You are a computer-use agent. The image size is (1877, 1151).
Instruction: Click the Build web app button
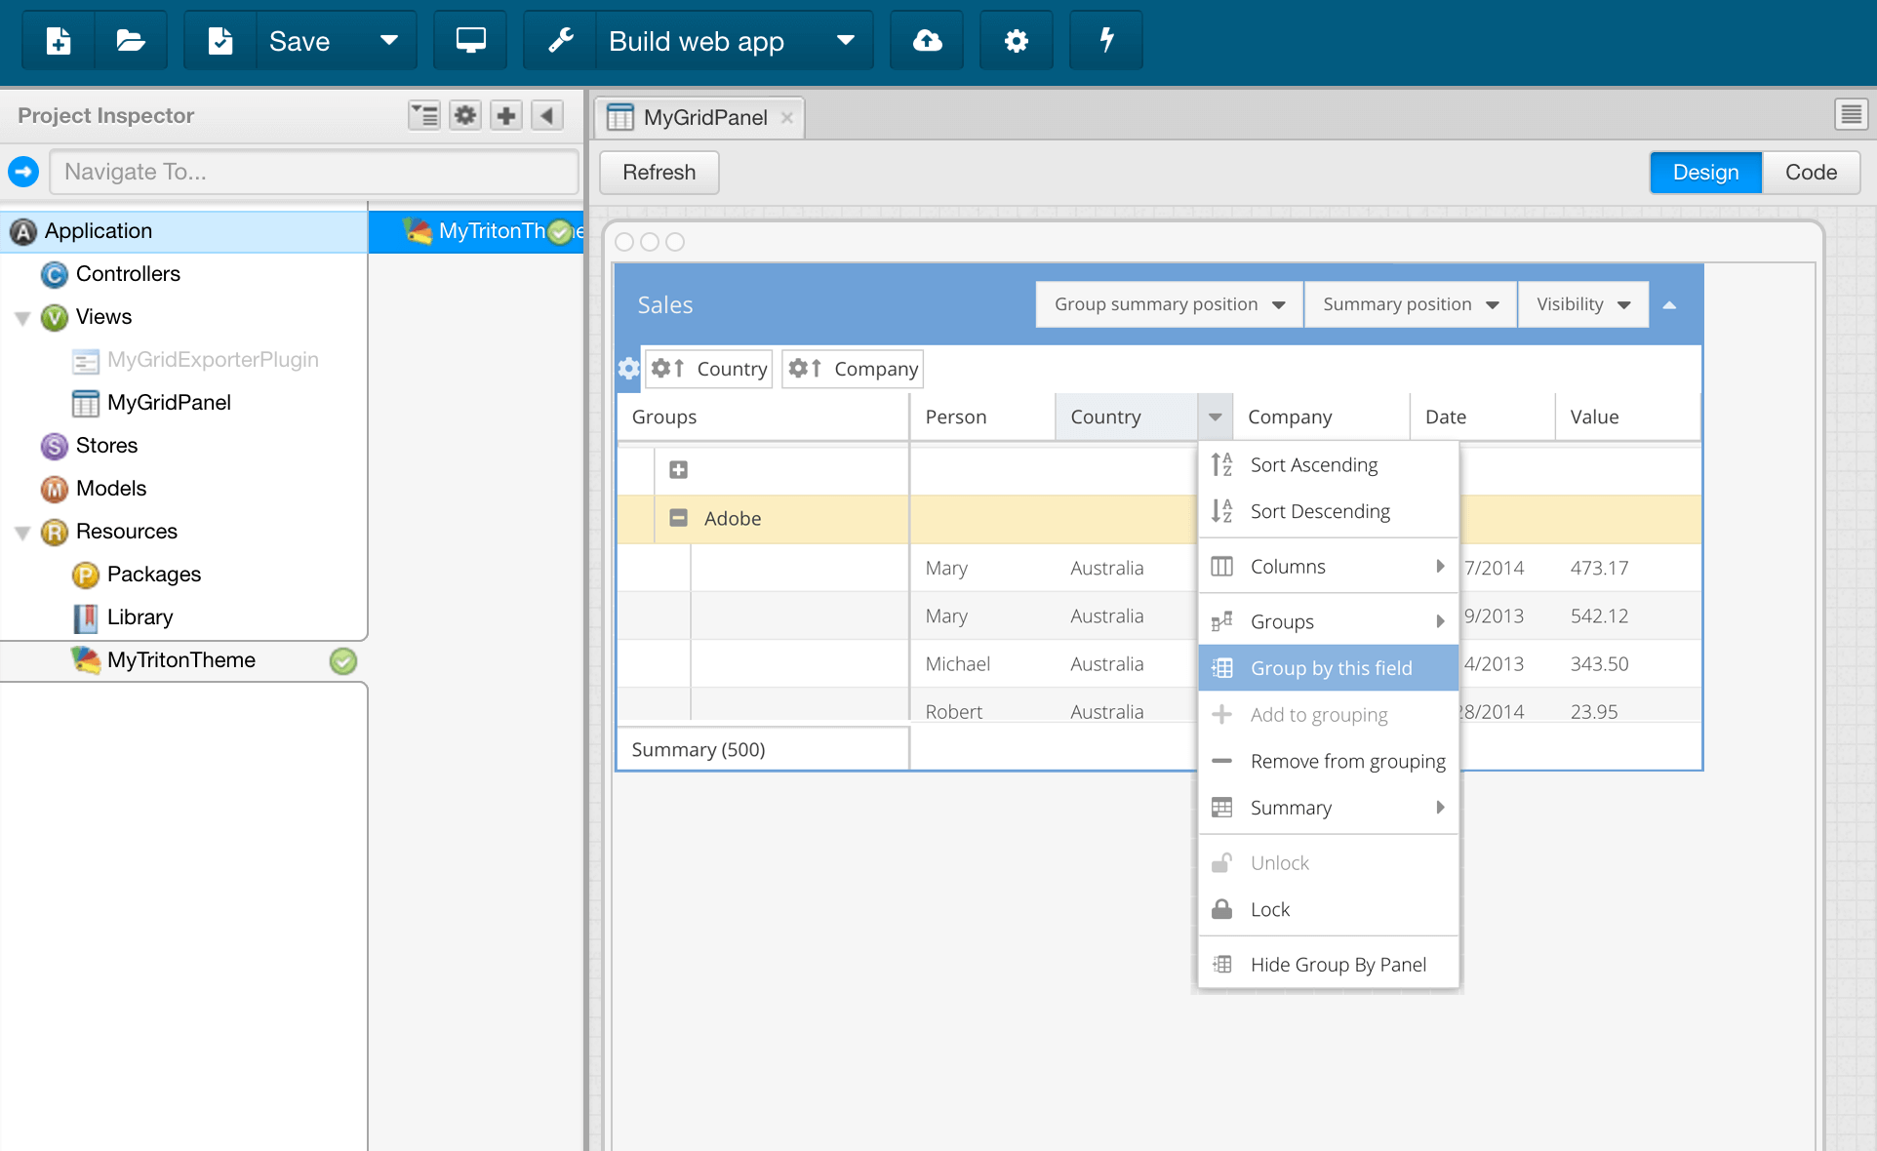[697, 41]
